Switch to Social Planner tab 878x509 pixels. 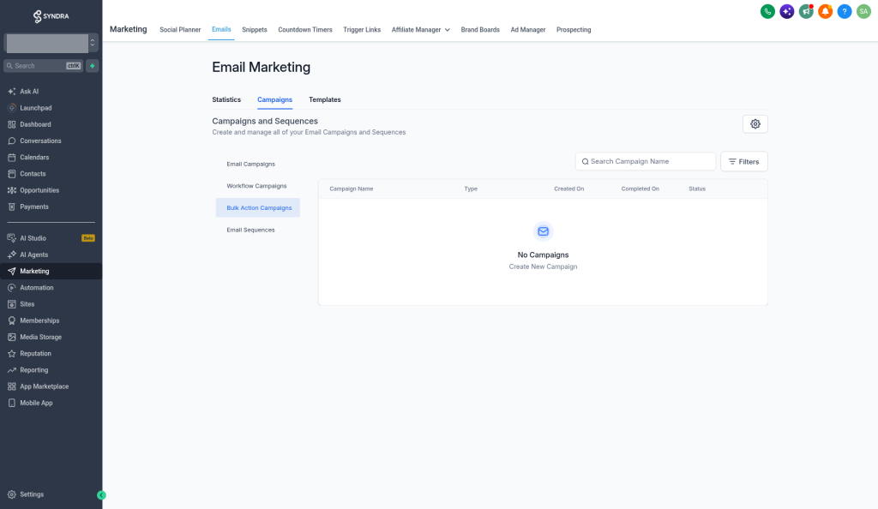(180, 30)
